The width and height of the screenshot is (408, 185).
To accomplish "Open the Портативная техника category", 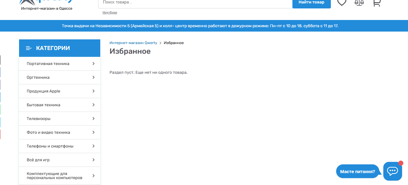I will click(60, 64).
